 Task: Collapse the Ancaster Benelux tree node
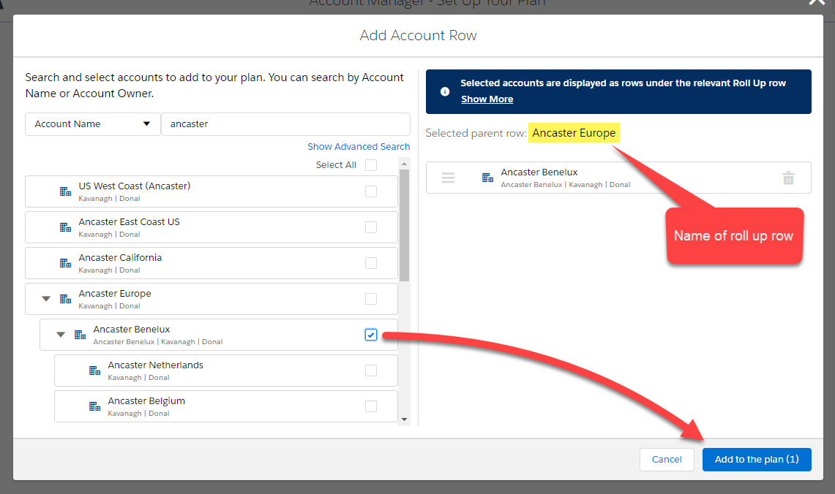click(61, 335)
